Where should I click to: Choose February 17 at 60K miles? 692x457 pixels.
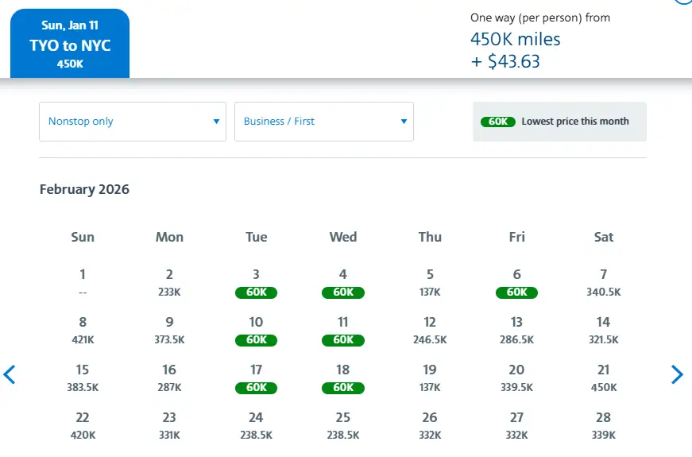(x=256, y=378)
